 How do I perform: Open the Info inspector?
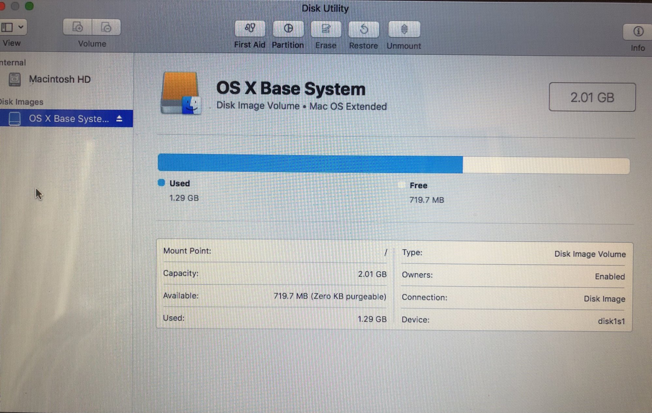(638, 32)
